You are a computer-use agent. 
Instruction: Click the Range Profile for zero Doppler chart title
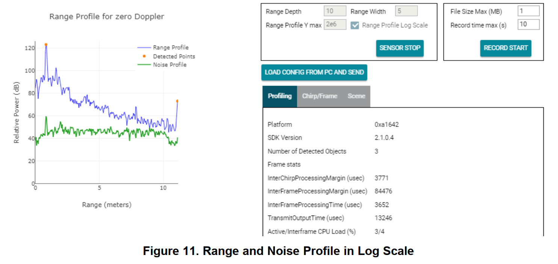[x=106, y=17]
